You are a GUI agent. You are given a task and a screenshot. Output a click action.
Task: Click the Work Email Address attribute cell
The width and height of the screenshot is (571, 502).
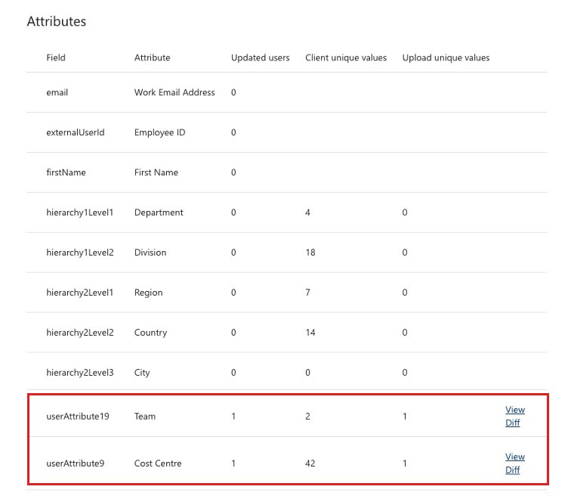174,92
